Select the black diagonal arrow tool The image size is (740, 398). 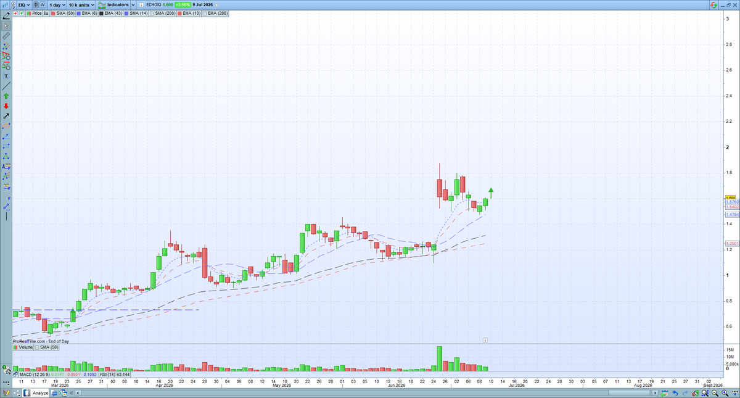tap(6, 115)
